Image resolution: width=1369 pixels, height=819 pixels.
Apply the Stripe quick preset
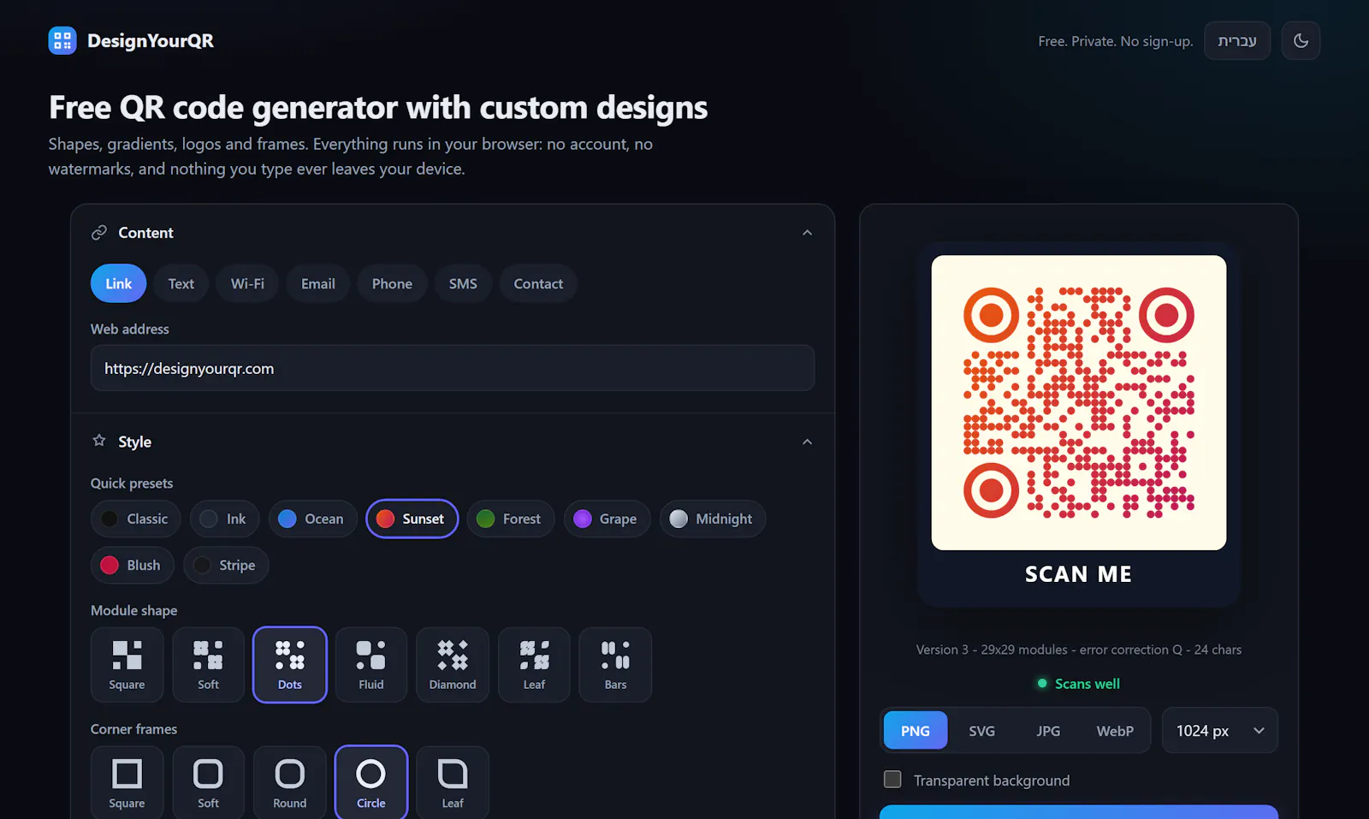tap(226, 565)
